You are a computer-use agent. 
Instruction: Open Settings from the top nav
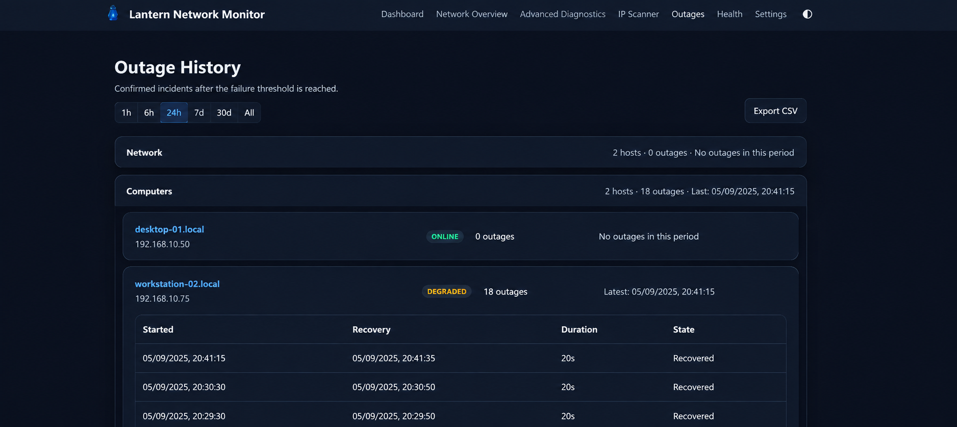coord(770,14)
